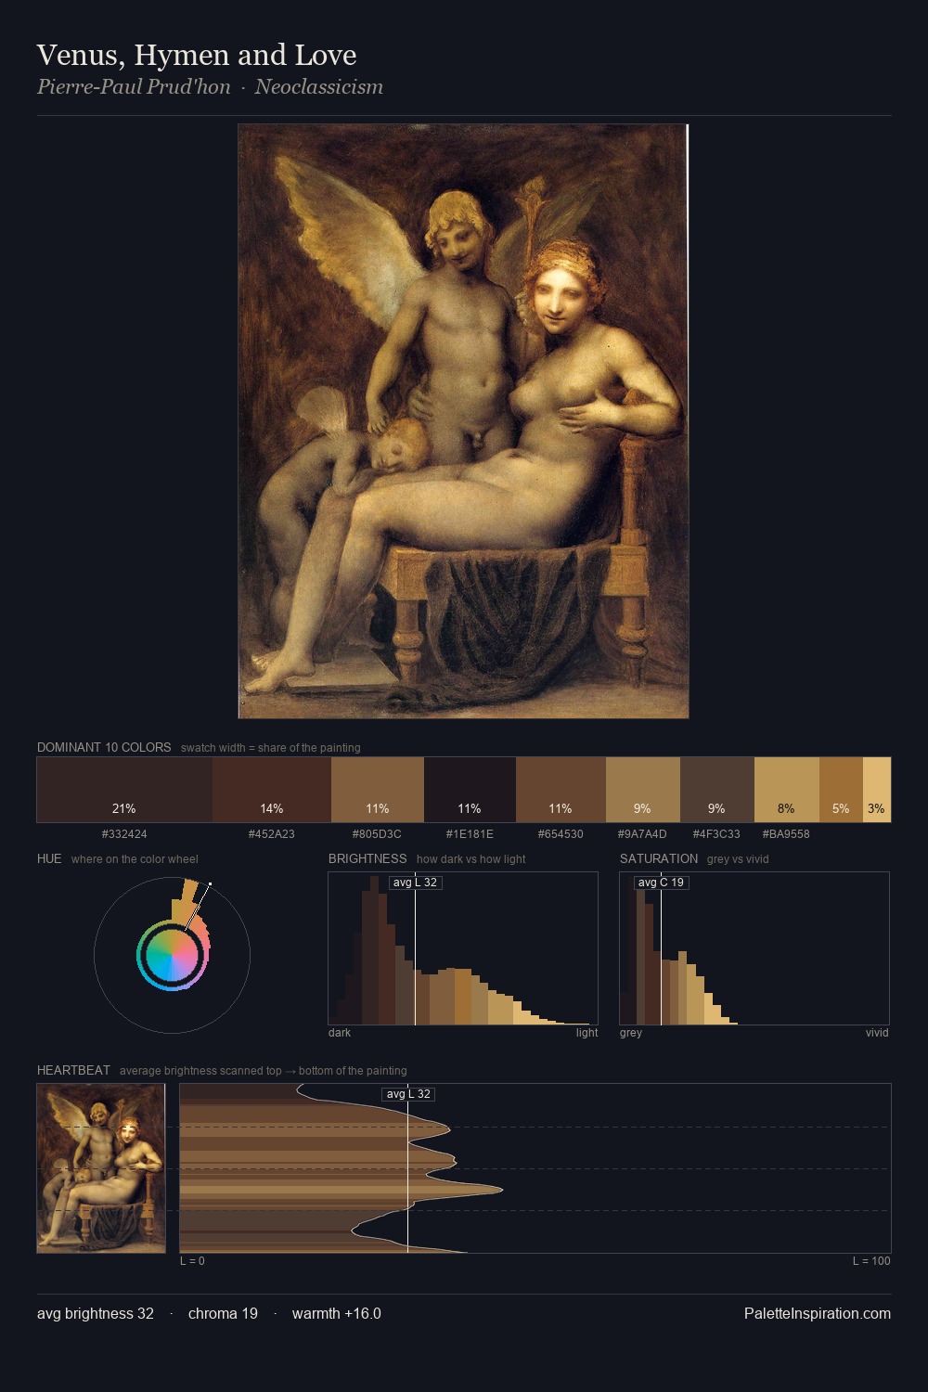Open the small painting thumbnail beside Heartbeat chart
The width and height of the screenshot is (928, 1392).
coord(101,1168)
